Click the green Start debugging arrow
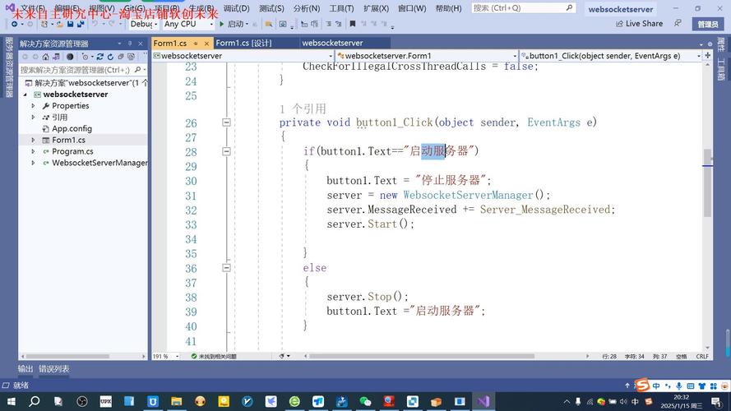Image resolution: width=731 pixels, height=411 pixels. 221,24
